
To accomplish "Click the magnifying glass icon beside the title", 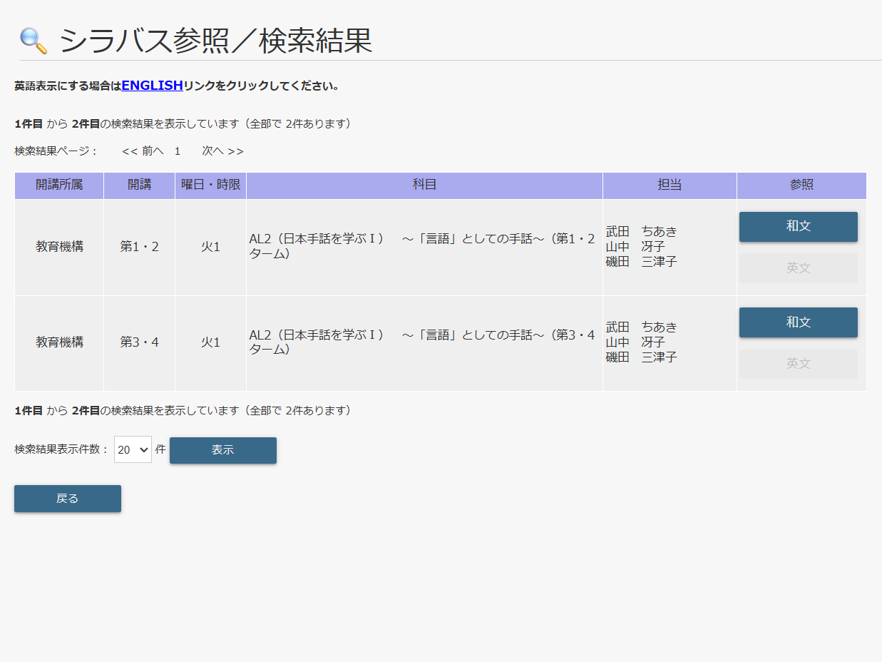I will tap(33, 41).
